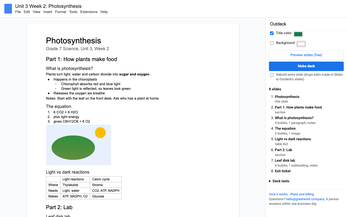Viewport: 347px width, 217px height.
Task: Edit the document title Unit 3 Week 2
Action: click(x=48, y=6)
